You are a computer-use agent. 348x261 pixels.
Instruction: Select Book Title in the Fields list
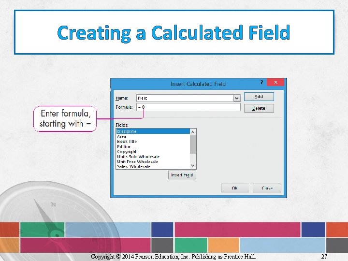pos(153,142)
